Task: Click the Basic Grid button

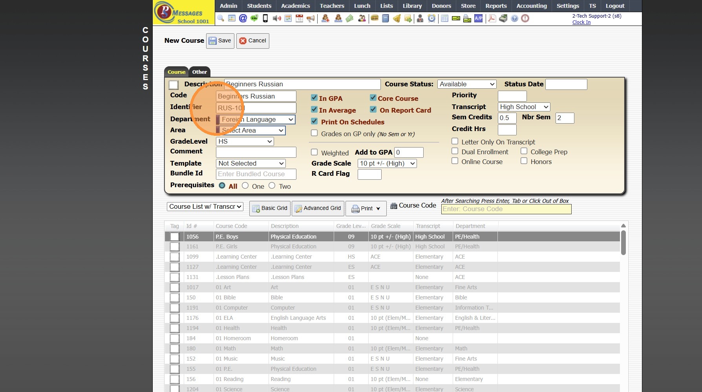Action: click(270, 208)
